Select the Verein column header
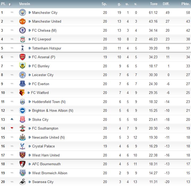The image size is (191, 186). (24, 4)
